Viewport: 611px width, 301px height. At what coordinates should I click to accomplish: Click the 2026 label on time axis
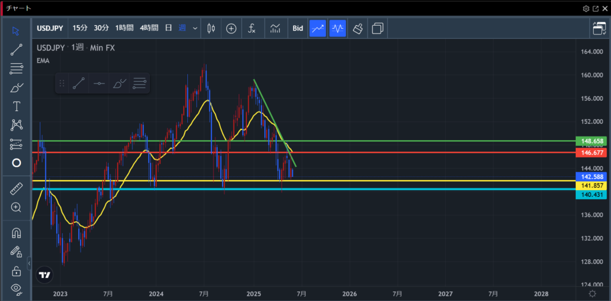(x=350, y=294)
